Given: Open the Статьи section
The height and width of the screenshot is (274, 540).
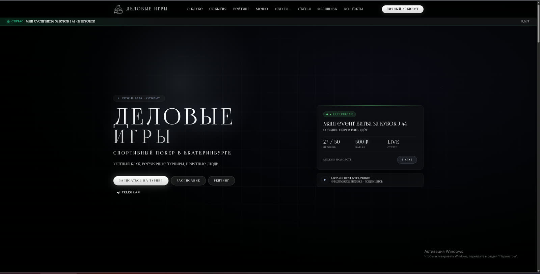Looking at the screenshot, I should [x=304, y=9].
